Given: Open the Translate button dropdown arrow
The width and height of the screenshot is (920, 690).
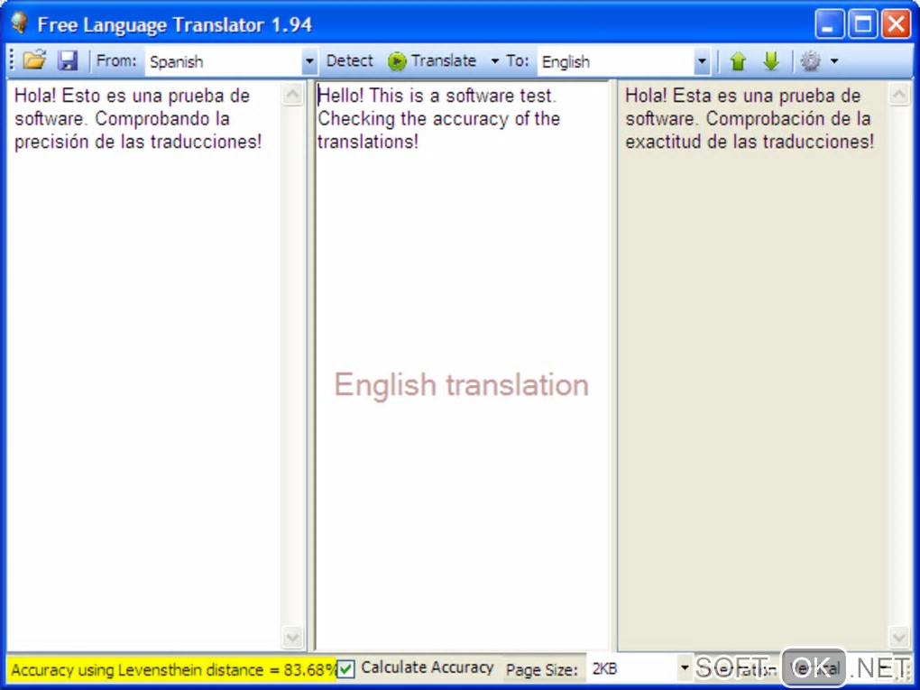Looking at the screenshot, I should point(494,61).
